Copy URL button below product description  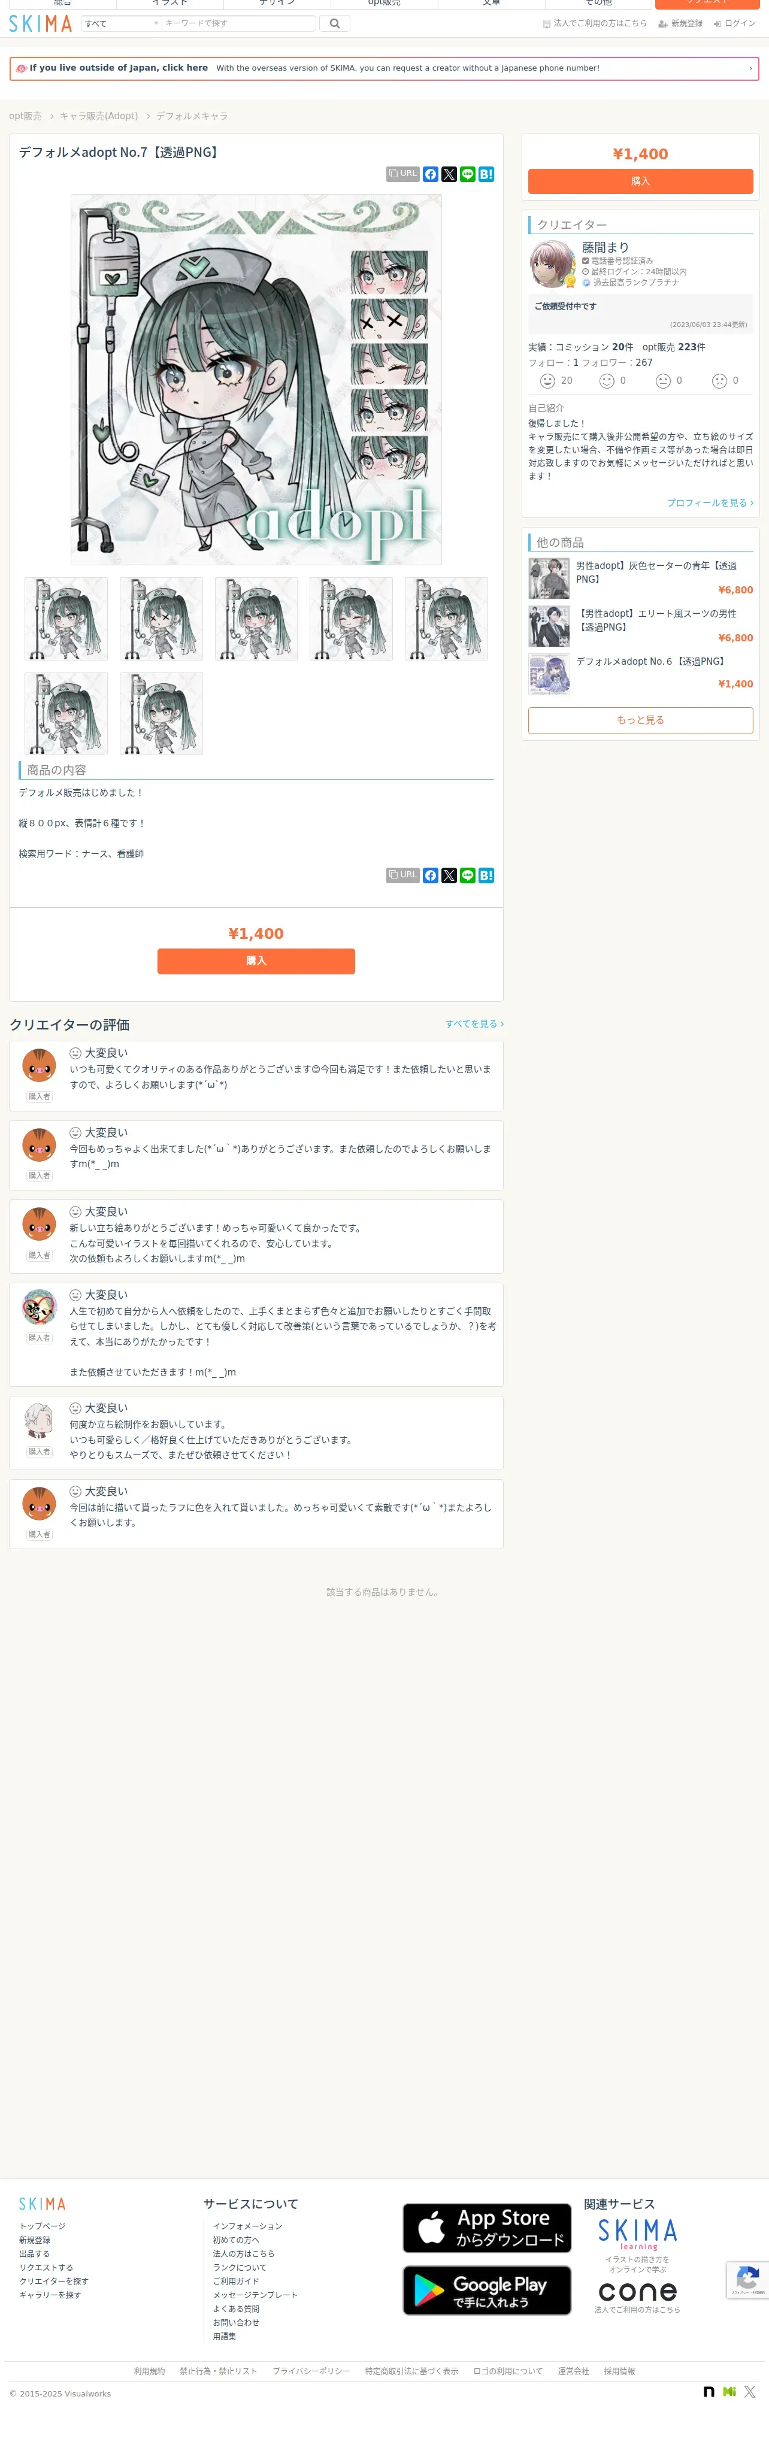403,875
